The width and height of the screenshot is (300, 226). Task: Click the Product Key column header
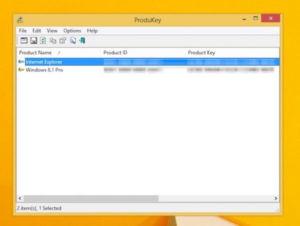coord(201,52)
